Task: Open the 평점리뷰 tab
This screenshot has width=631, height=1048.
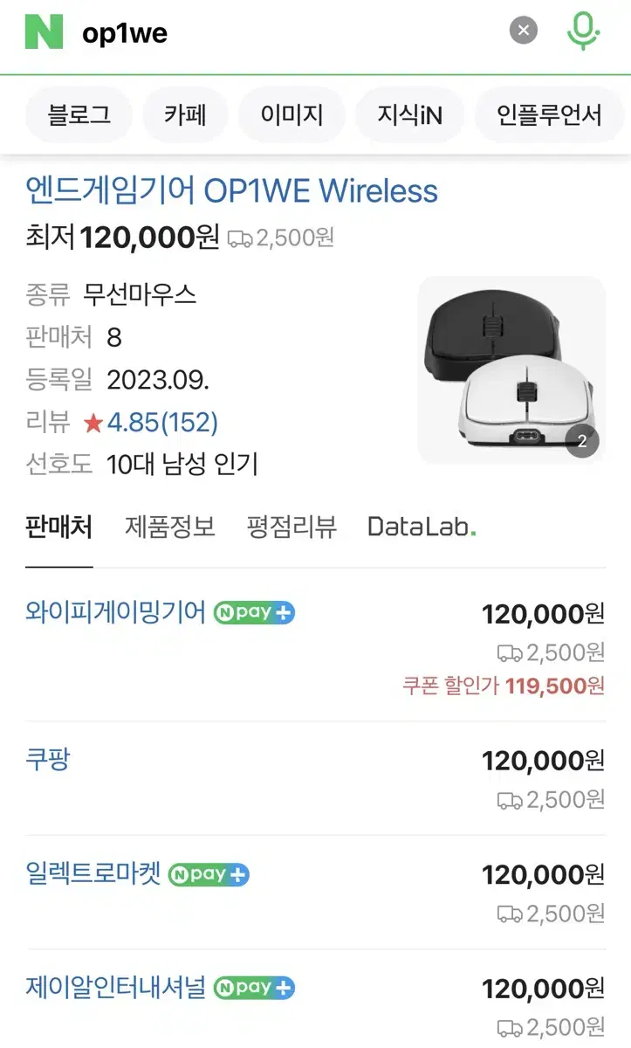Action: [291, 527]
